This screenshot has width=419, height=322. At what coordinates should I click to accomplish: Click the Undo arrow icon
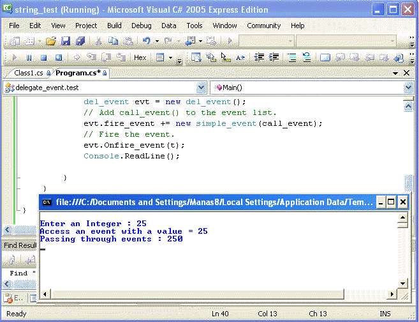coord(146,41)
